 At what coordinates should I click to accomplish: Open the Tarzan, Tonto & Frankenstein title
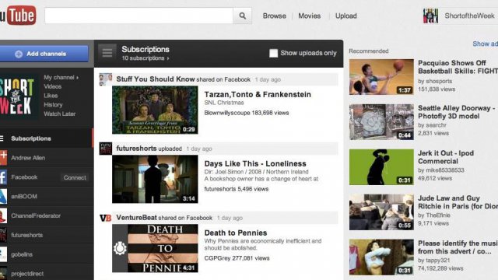click(258, 95)
